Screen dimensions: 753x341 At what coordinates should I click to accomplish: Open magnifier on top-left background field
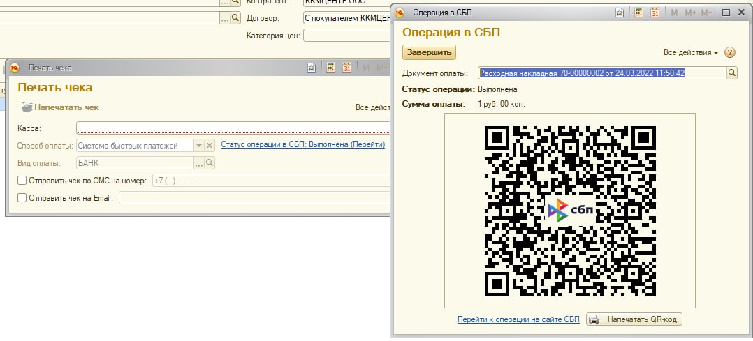click(235, 2)
